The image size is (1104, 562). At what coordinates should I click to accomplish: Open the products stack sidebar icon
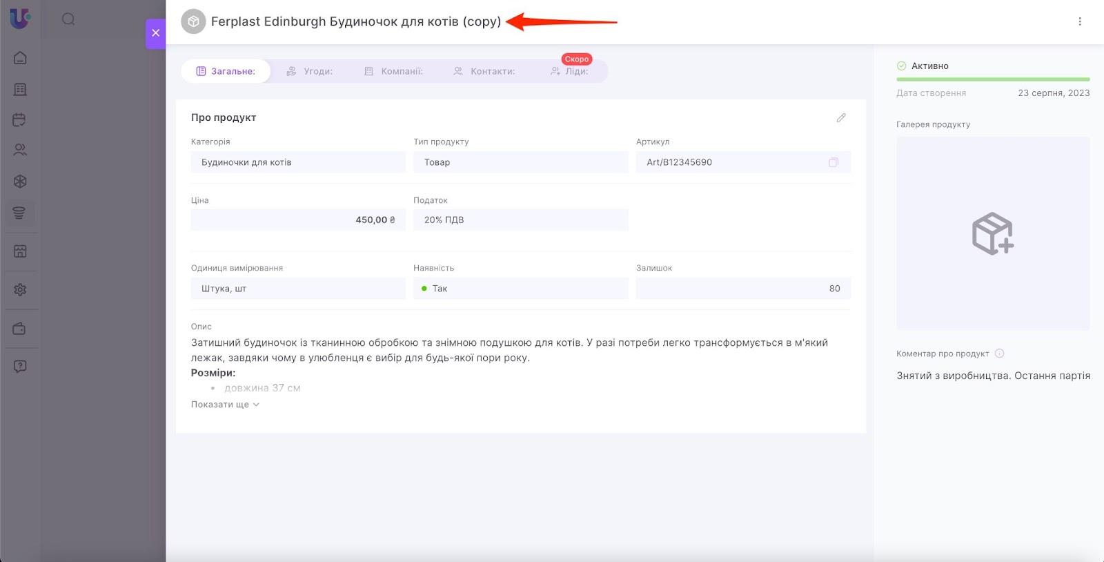(x=20, y=213)
